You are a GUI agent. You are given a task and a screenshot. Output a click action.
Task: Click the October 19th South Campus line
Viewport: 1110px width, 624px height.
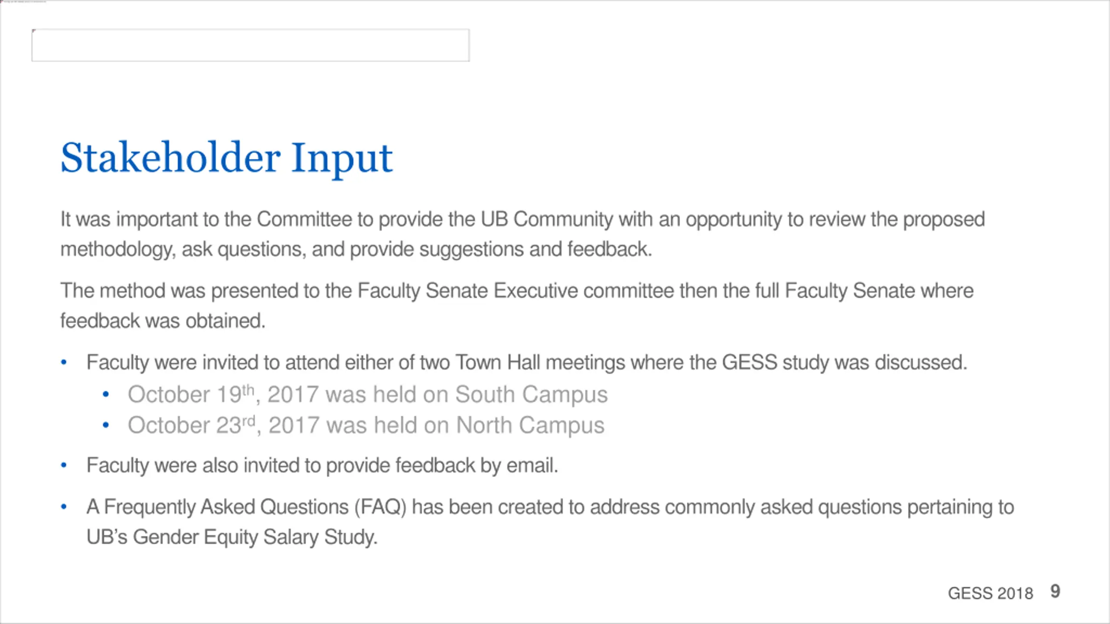368,395
